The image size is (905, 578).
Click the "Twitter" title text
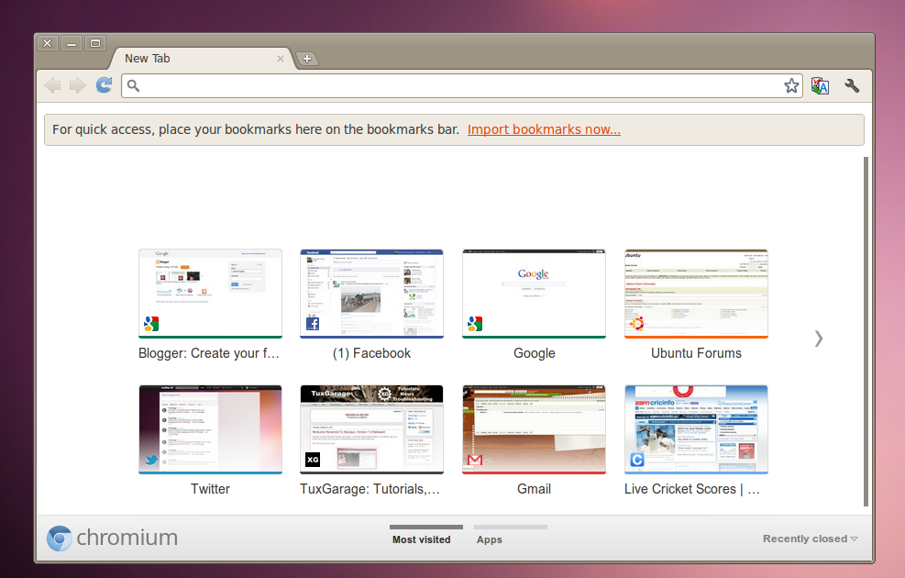click(210, 489)
